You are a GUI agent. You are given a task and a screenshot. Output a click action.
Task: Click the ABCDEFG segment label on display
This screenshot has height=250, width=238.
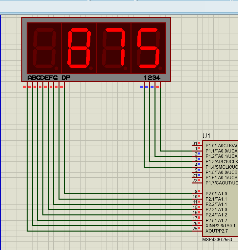click(x=42, y=78)
